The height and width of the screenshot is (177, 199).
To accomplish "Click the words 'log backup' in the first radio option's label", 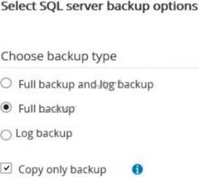I will click(x=126, y=85).
